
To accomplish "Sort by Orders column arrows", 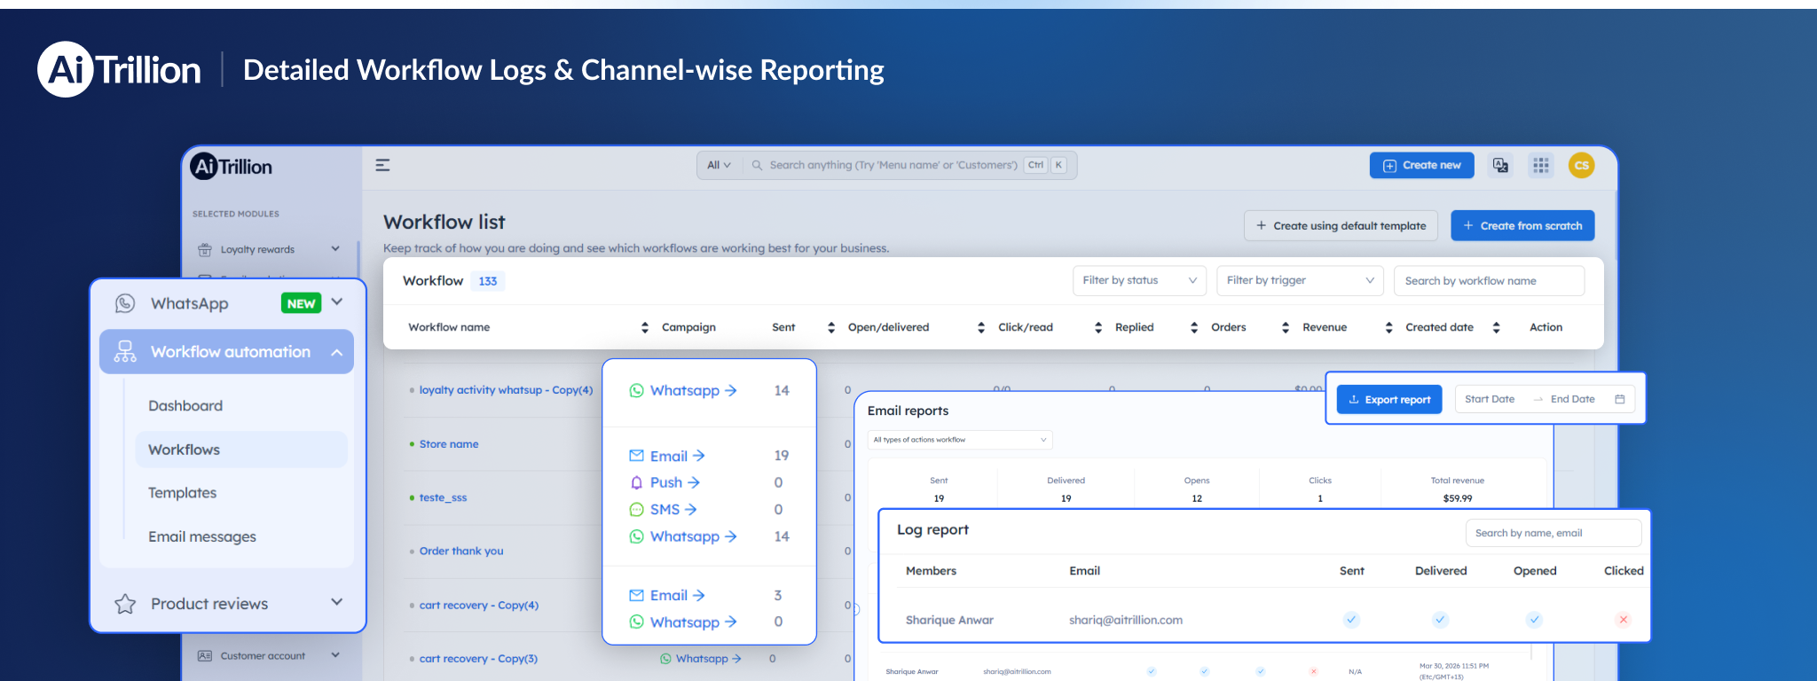I will [1286, 327].
